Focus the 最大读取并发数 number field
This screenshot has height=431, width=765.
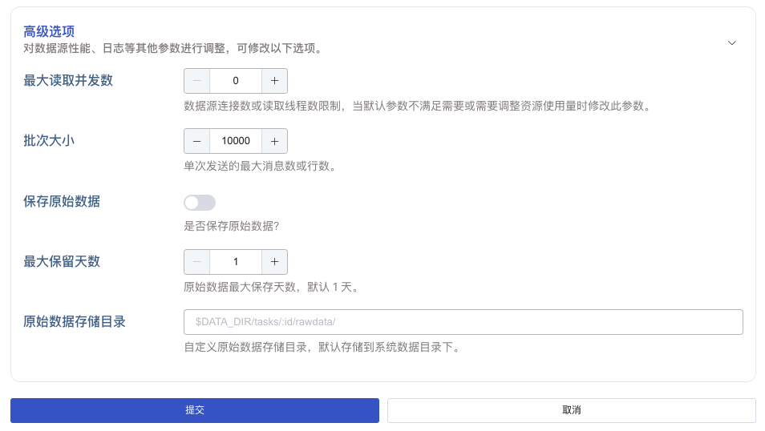click(x=236, y=81)
